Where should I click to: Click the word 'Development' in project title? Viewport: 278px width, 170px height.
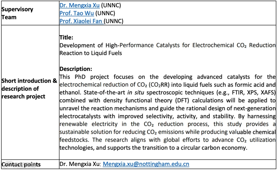point(77,45)
